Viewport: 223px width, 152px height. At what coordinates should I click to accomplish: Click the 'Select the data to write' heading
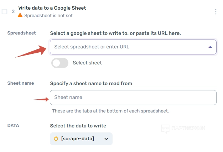pos(78,126)
